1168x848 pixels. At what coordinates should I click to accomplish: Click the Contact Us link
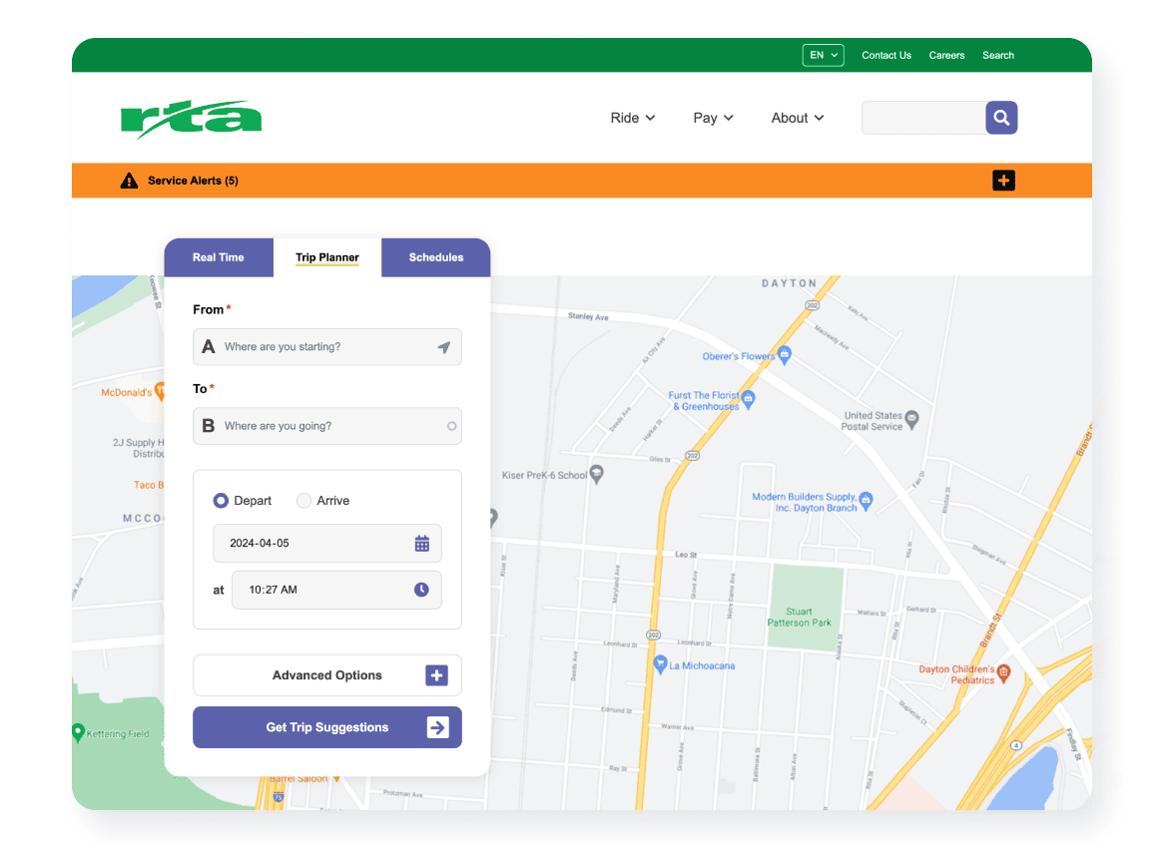pyautogui.click(x=886, y=55)
